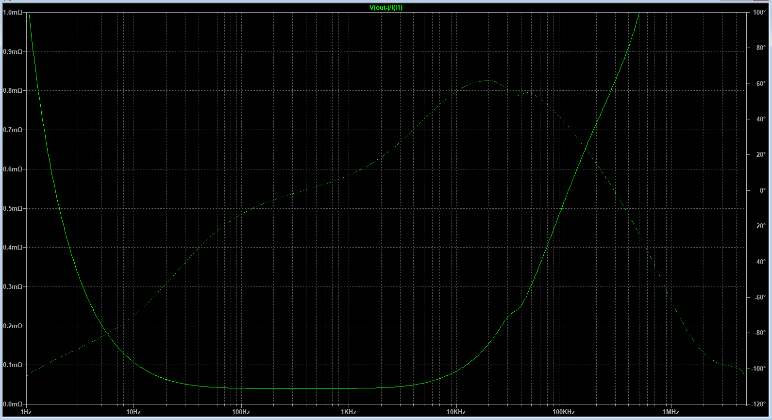Click the 0.7mΩ left axis label

12,130
